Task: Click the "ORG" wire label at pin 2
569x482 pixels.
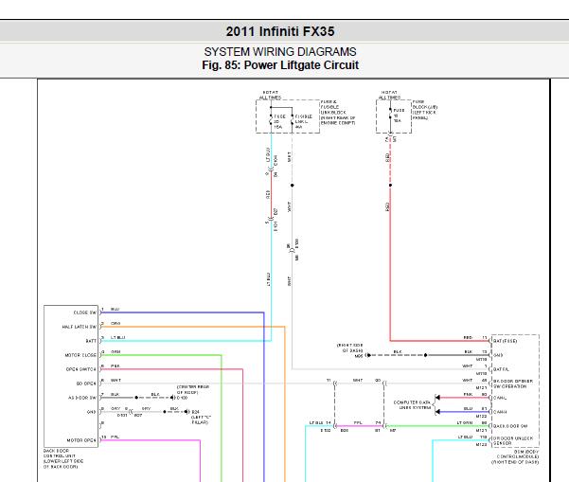Action: click(116, 324)
